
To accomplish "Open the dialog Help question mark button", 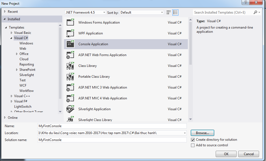I will [245, 2].
